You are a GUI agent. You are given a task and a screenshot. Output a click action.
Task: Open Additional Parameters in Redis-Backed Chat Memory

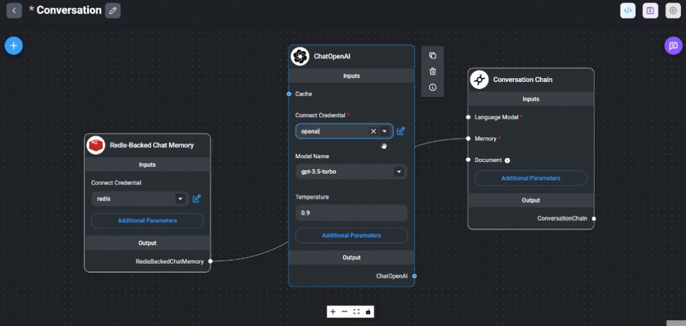tap(147, 221)
